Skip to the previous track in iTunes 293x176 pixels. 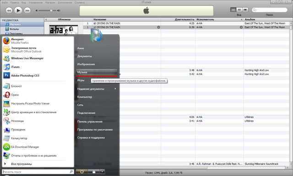click(x=9, y=11)
